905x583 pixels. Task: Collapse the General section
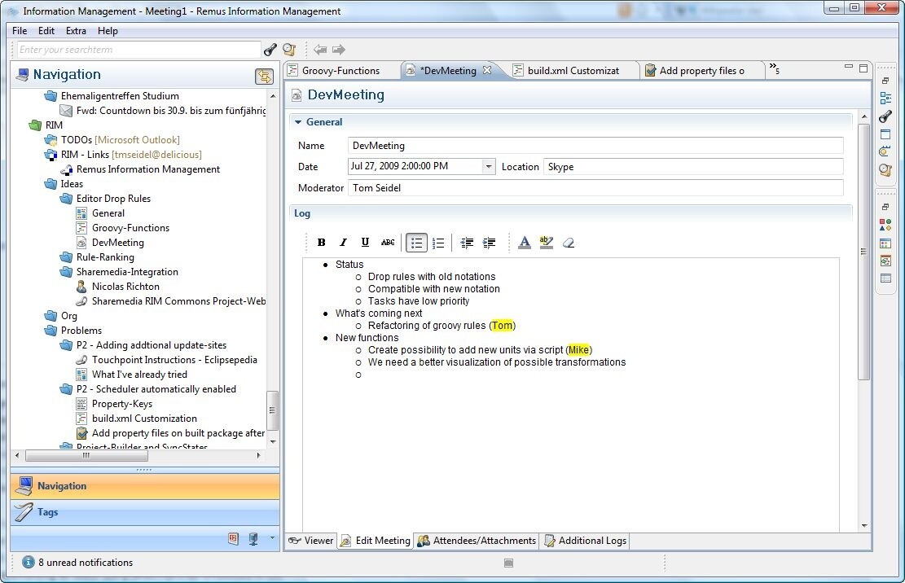pyautogui.click(x=298, y=121)
